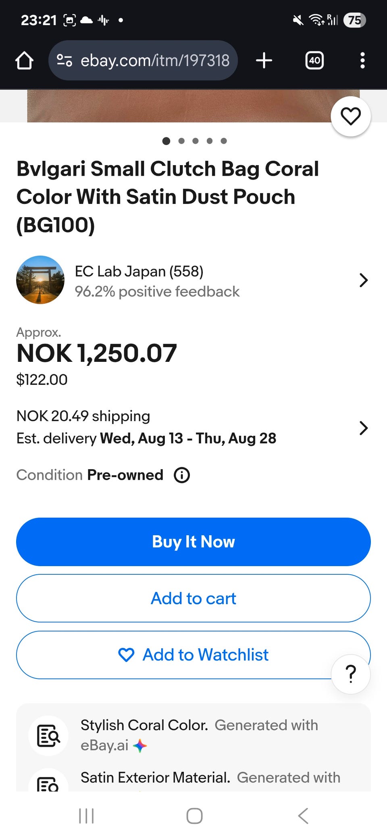The image size is (387, 840).
Task: Open a new tab with plus icon
Action: (x=264, y=61)
